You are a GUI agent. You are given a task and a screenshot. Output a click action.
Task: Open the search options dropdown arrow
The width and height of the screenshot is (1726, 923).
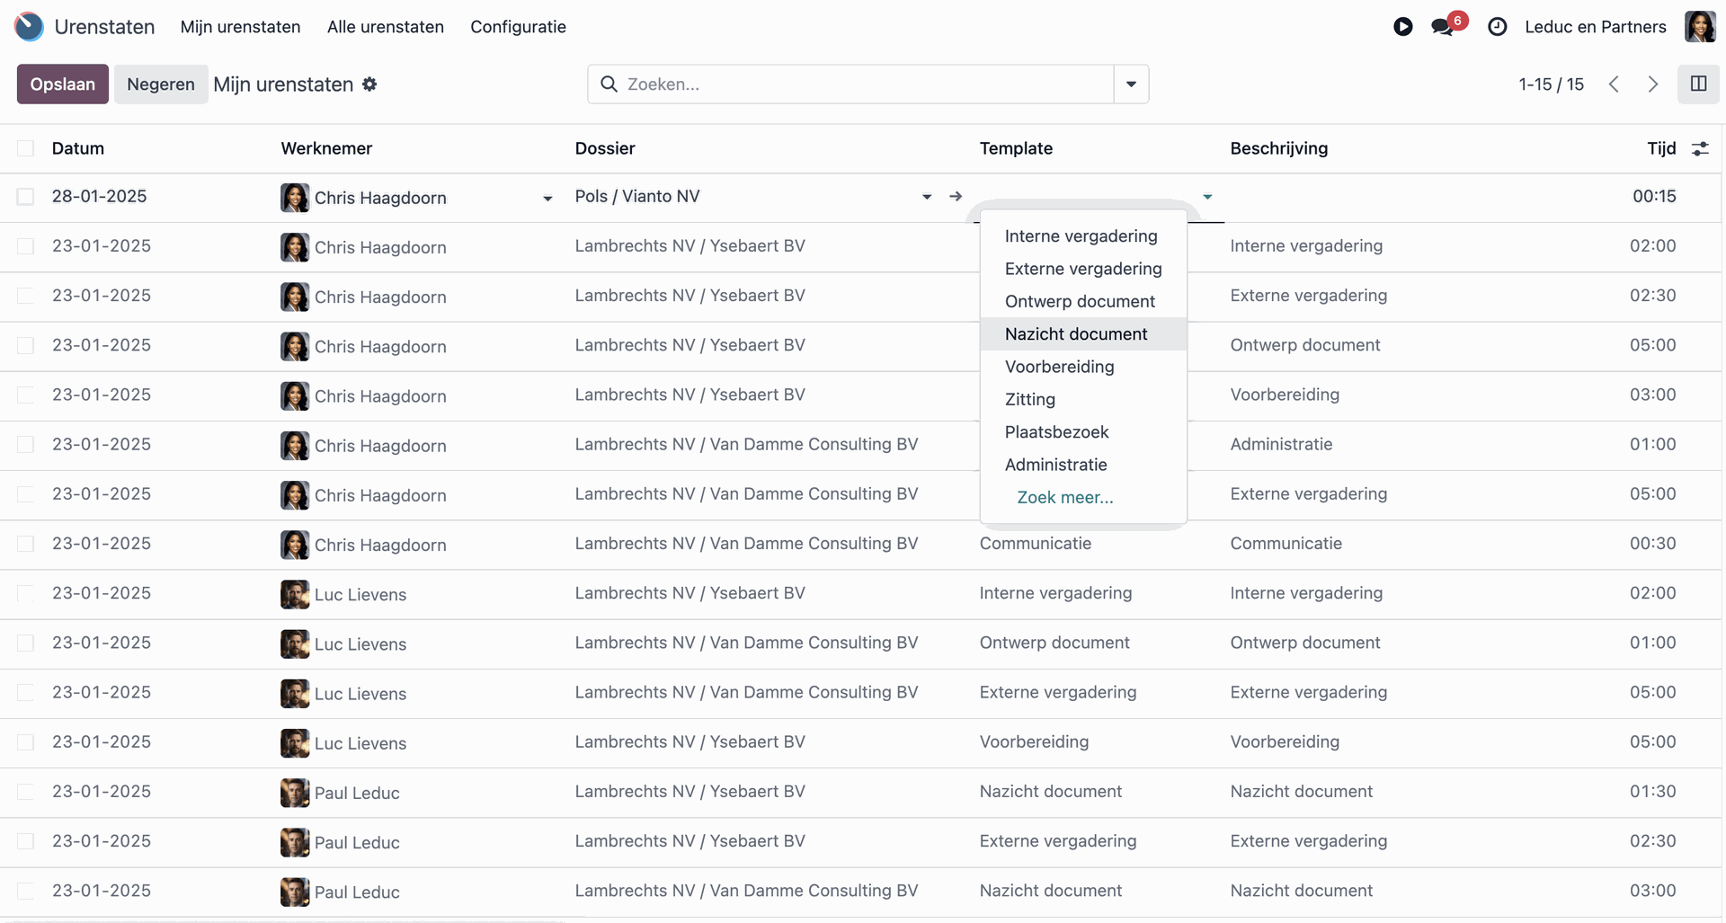coord(1131,84)
